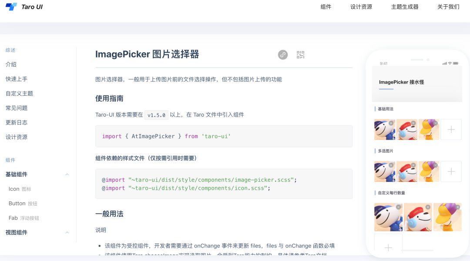The width and height of the screenshot is (470, 261).
Task: Open 更新日志 from the sidebar
Action: 17,122
